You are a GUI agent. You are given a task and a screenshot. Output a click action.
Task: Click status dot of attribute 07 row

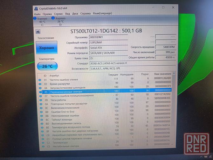pyautogui.click(x=41, y=96)
